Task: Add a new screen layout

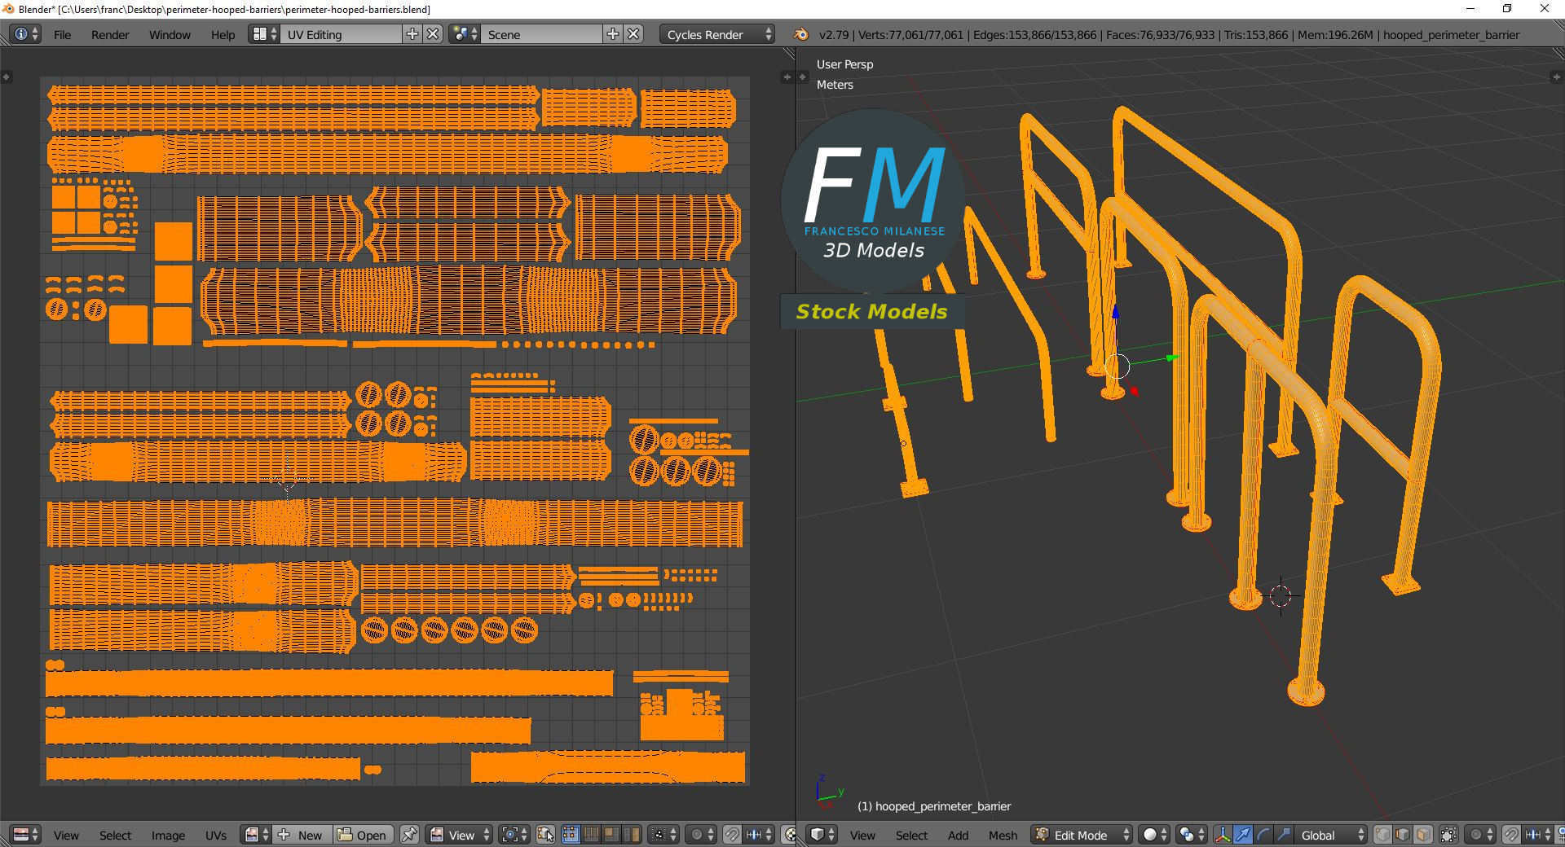Action: coord(412,34)
